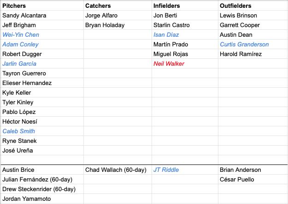This screenshot has height=204, width=288.
Task: Click the Infielders column header
Action: click(167, 6)
